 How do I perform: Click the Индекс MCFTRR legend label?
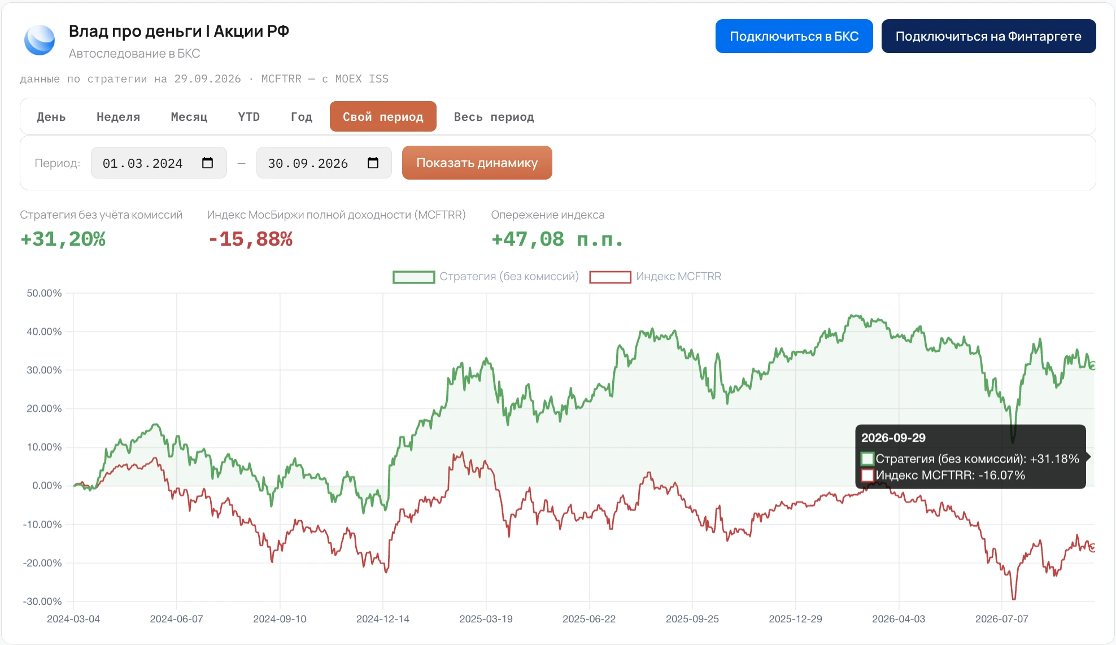678,277
